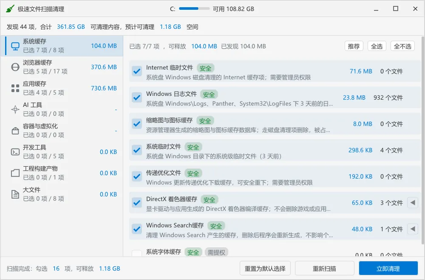Screen dimensions: 425x280
Task: Click the 全选 button
Action: coord(377,46)
